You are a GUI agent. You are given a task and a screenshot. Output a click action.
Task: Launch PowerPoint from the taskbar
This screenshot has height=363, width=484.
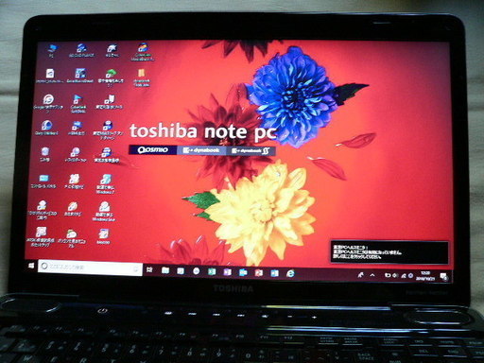pyautogui.click(x=259, y=273)
